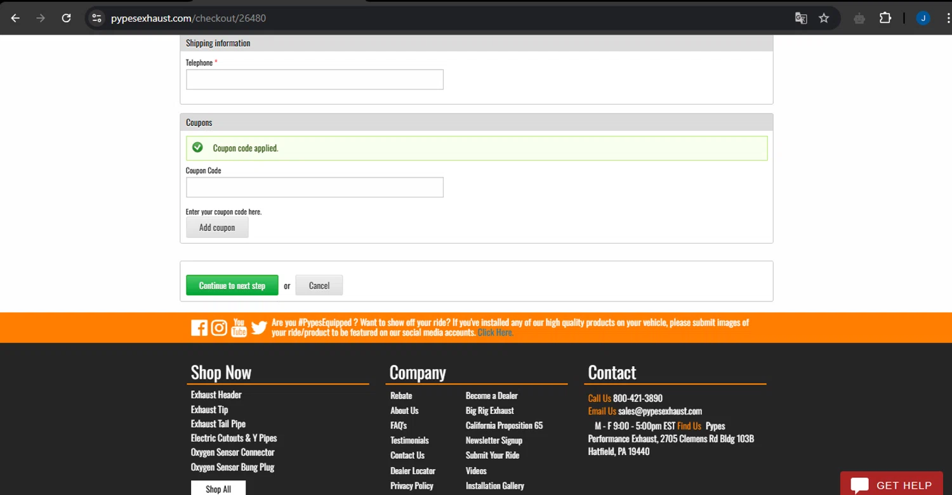Click the Find Us link
The height and width of the screenshot is (495, 952).
689,426
